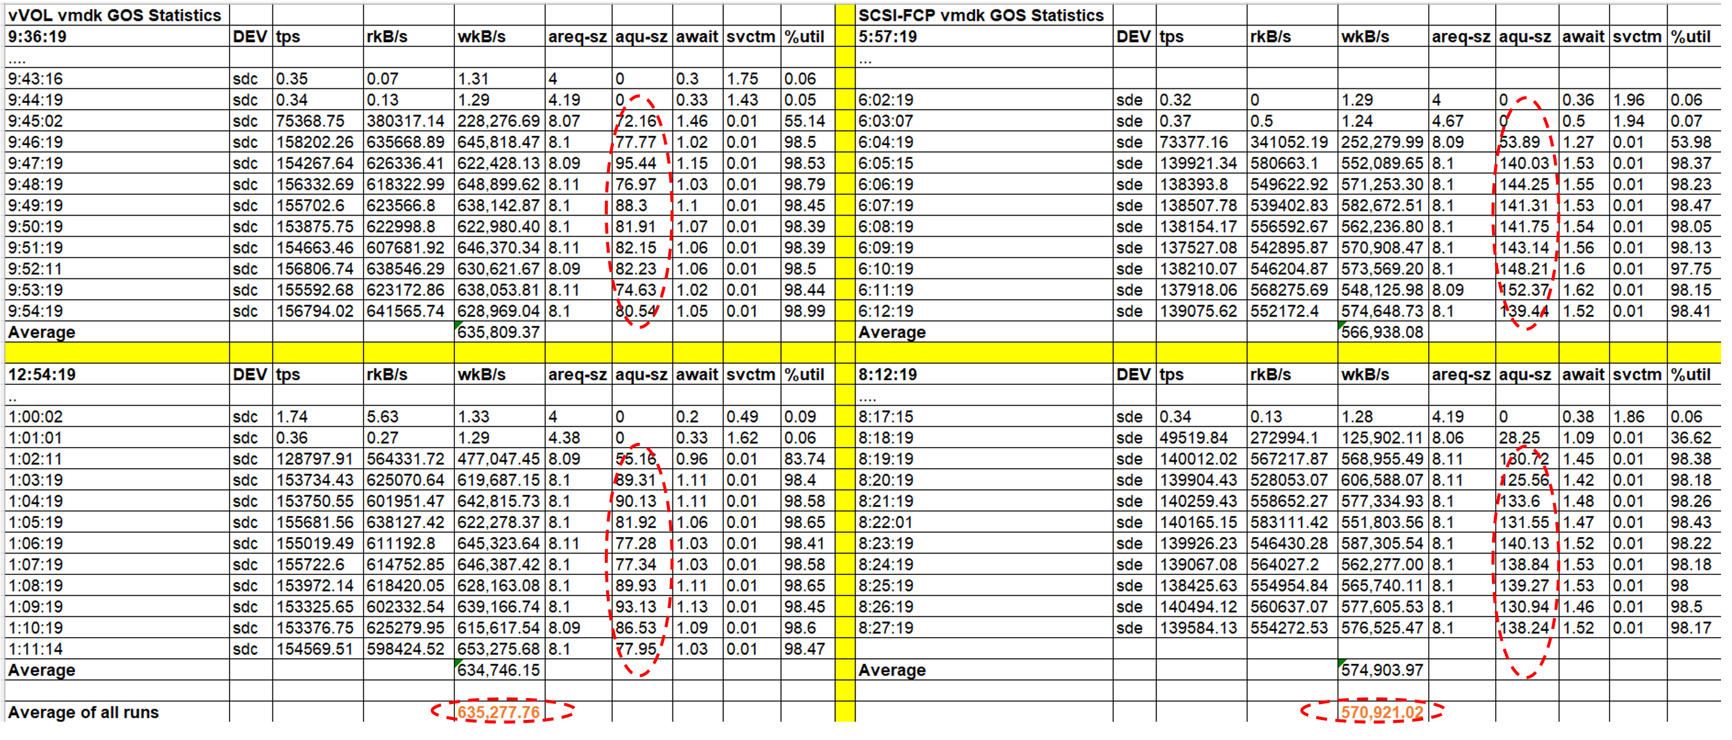Select the rkB/s value 380317.14
1732x740 pixels.
tap(406, 121)
